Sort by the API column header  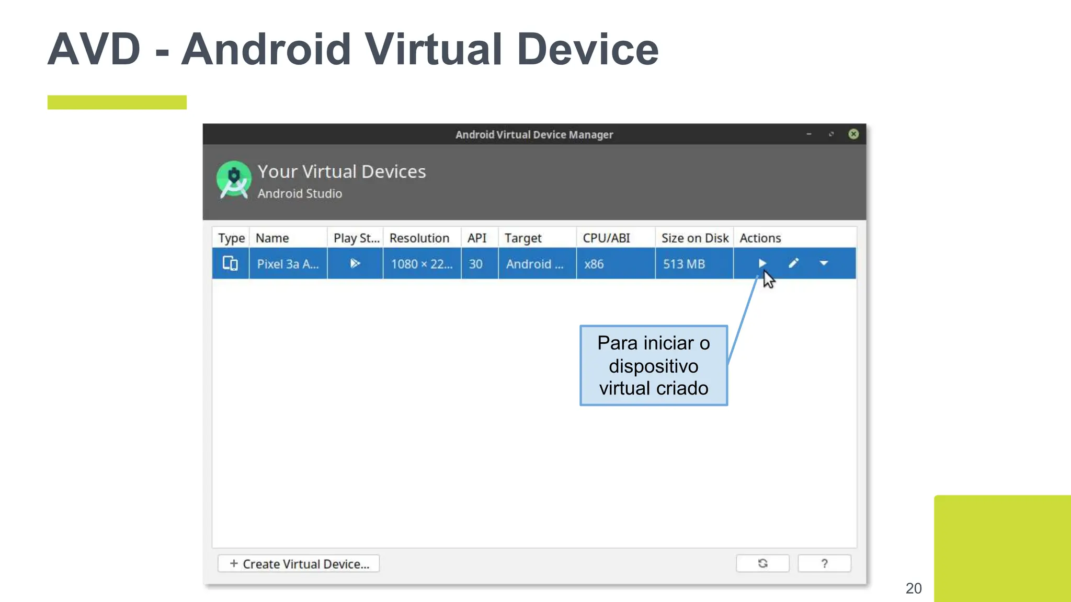(x=480, y=238)
